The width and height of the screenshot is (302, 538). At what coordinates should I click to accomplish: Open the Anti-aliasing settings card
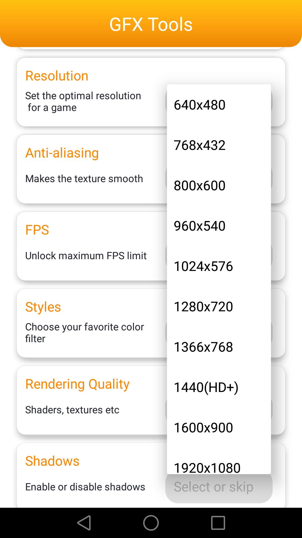[x=62, y=153]
